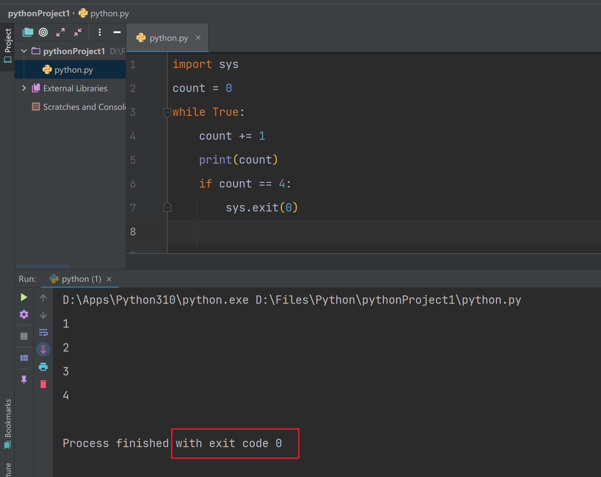Click python.py in the breadcrumb bar
Screen dimensions: 601x477
pos(104,13)
